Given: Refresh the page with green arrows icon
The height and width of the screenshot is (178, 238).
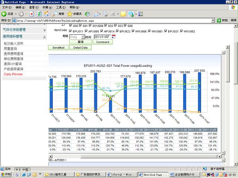Looking at the screenshot, I should click(39, 14).
